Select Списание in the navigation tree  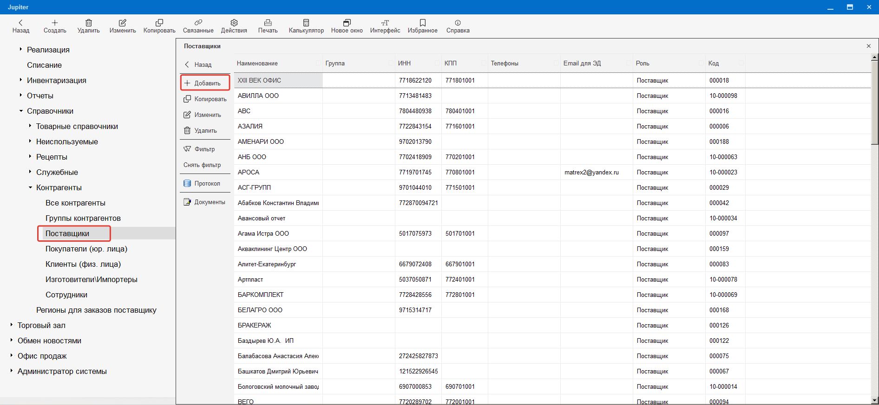[44, 65]
